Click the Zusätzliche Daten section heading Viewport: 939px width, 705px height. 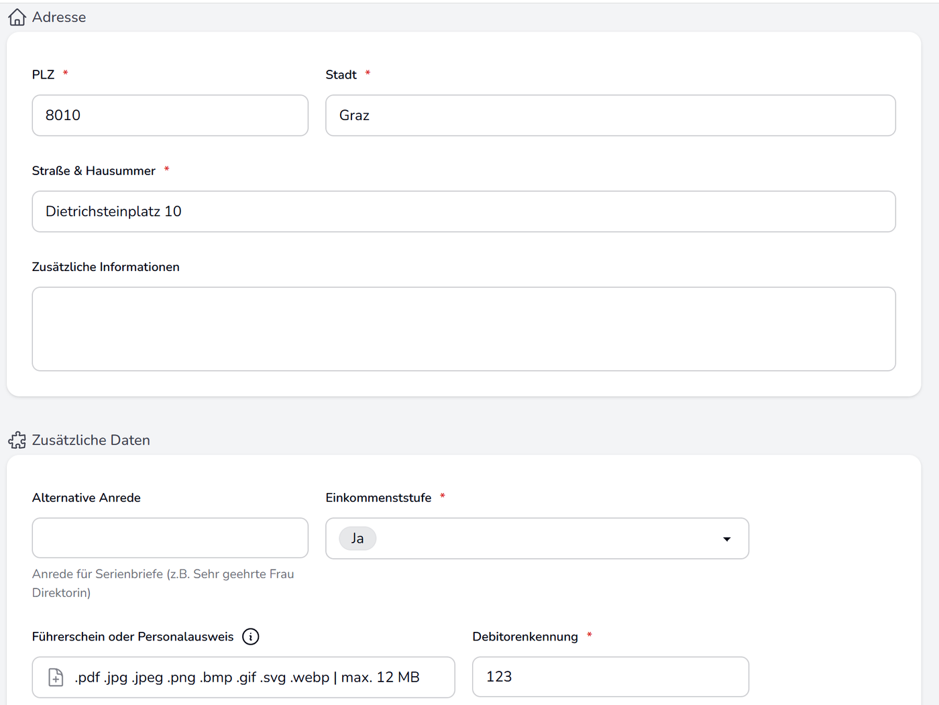click(91, 440)
